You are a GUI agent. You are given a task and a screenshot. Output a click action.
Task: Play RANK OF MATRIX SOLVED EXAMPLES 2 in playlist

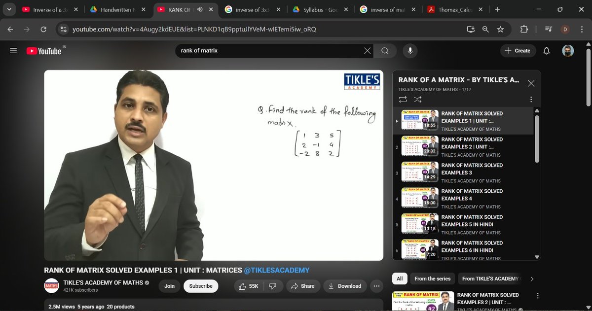point(464,147)
